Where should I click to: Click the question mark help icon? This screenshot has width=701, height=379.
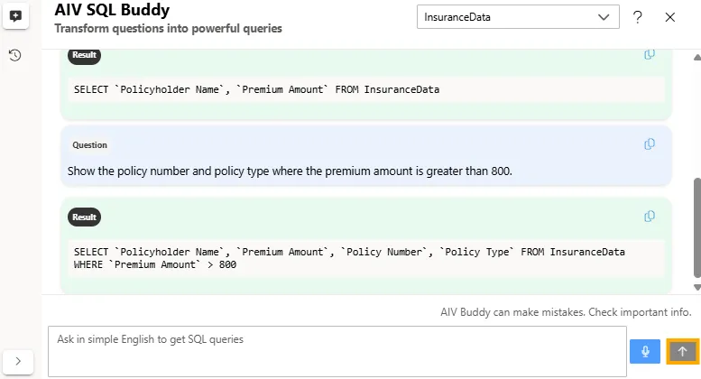[638, 17]
